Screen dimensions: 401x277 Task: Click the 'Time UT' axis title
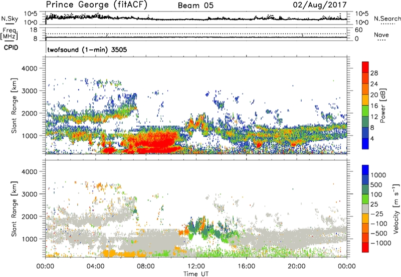(196, 274)
